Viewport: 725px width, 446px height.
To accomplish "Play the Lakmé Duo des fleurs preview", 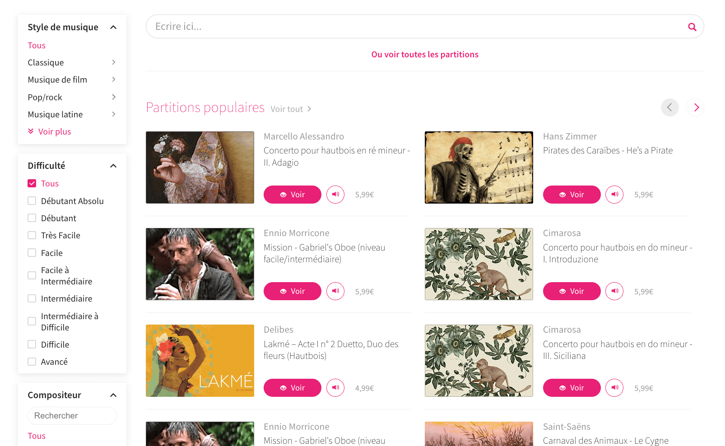I will [335, 387].
